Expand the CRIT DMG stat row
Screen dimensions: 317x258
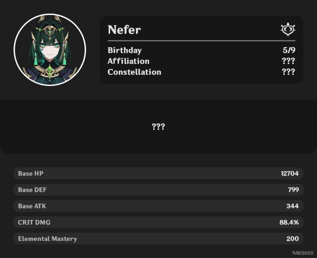[x=158, y=222]
